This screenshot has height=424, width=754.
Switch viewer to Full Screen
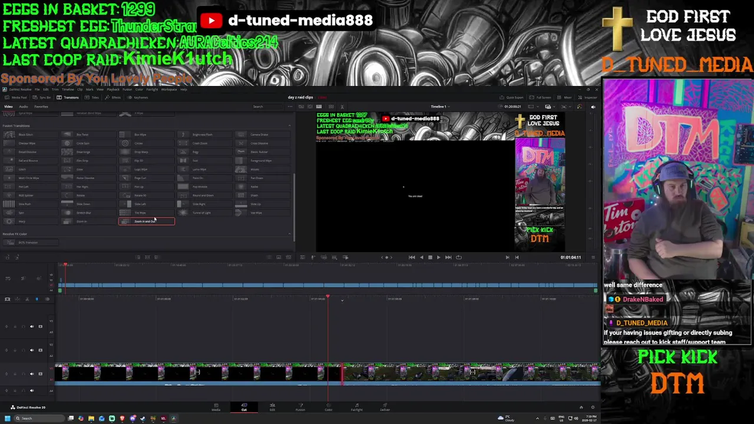pyautogui.click(x=541, y=97)
